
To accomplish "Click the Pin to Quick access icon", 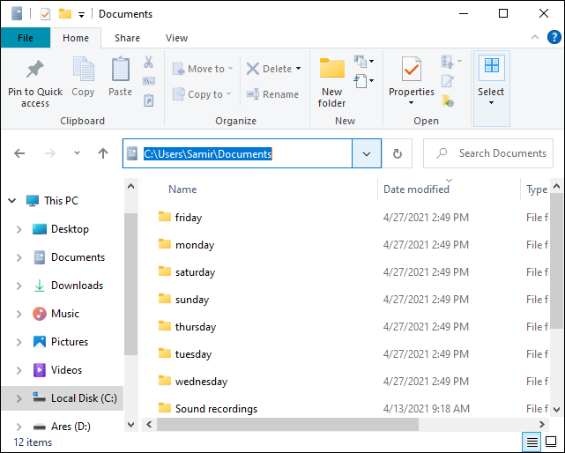I will [35, 70].
